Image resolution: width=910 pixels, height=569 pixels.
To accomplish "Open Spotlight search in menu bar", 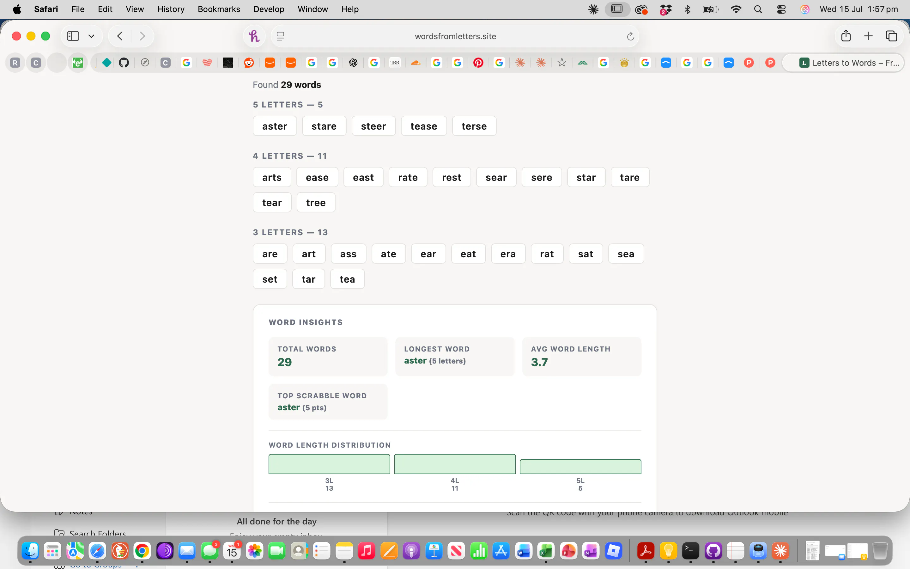I will pos(758,9).
